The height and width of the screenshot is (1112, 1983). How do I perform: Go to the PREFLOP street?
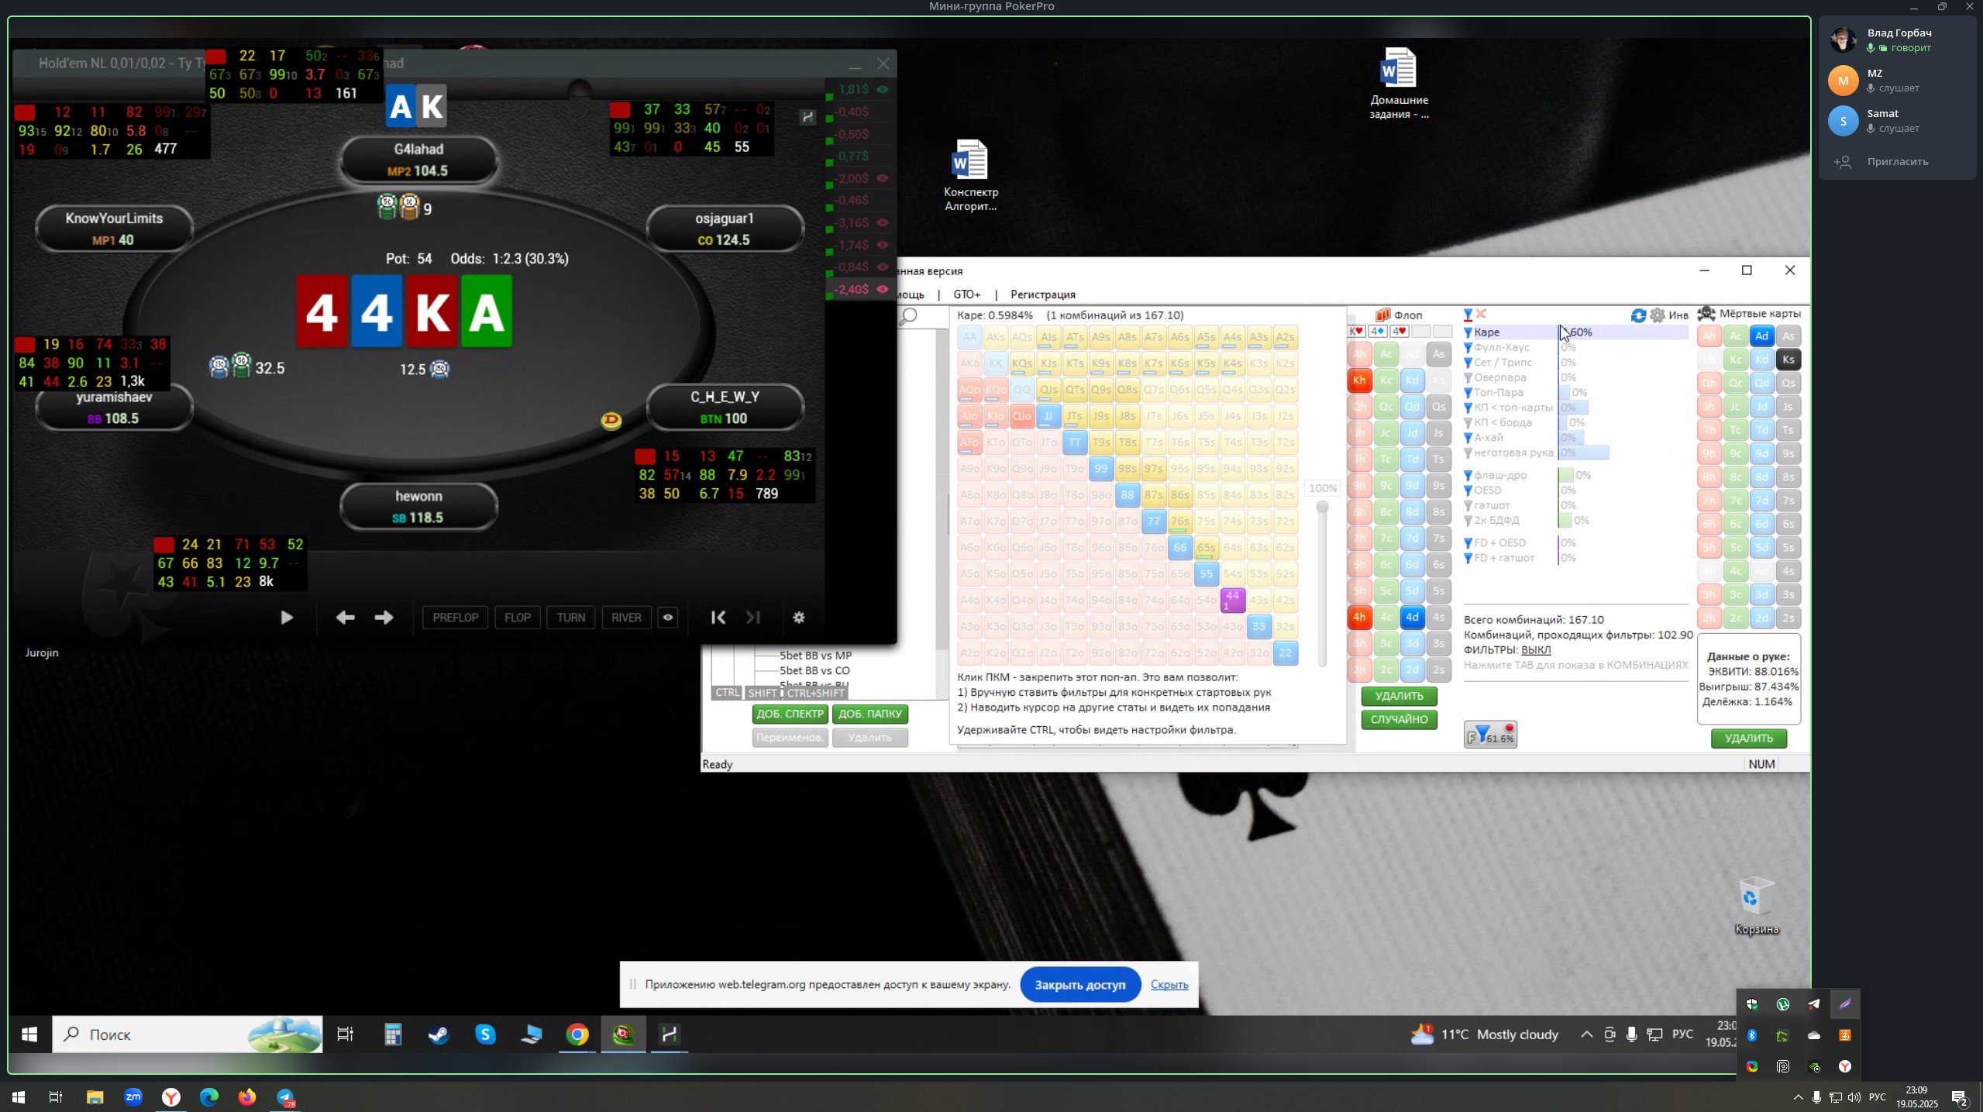[x=455, y=618]
